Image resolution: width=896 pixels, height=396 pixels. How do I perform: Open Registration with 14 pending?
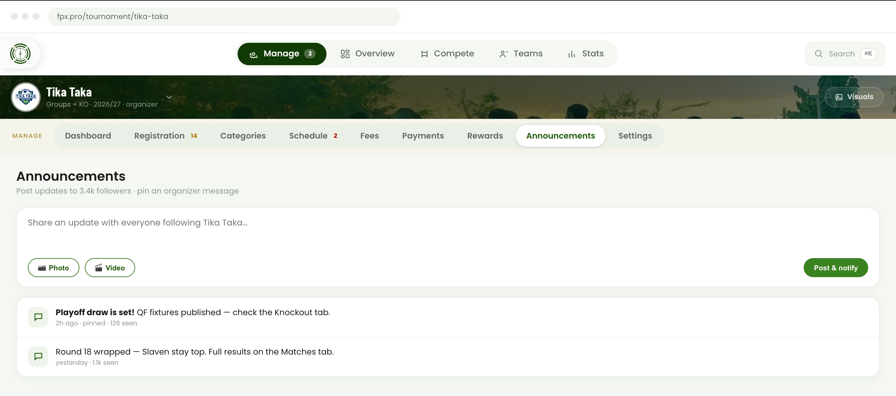click(166, 136)
